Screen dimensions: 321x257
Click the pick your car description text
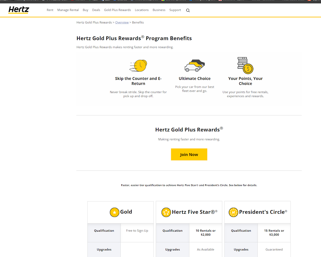195,89
